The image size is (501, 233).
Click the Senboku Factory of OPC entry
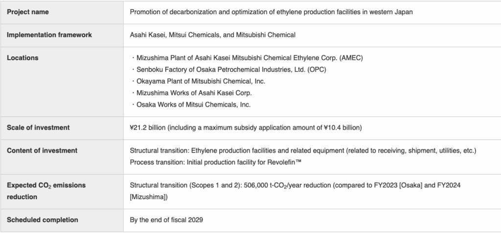click(x=229, y=70)
